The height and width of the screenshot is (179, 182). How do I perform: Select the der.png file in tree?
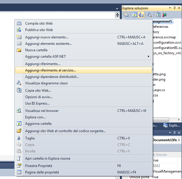pos(159,79)
